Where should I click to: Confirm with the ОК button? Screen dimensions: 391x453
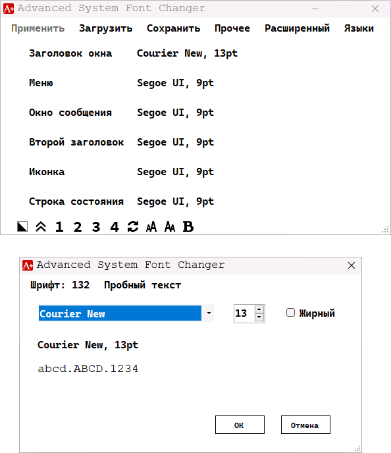pos(240,425)
